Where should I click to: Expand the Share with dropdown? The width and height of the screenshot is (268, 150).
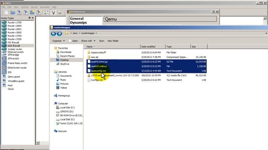[x=88, y=41]
